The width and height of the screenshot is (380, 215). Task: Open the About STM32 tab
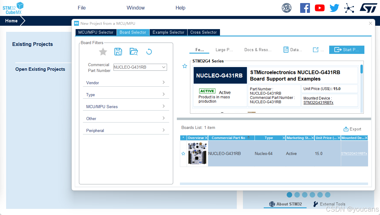[285, 204]
